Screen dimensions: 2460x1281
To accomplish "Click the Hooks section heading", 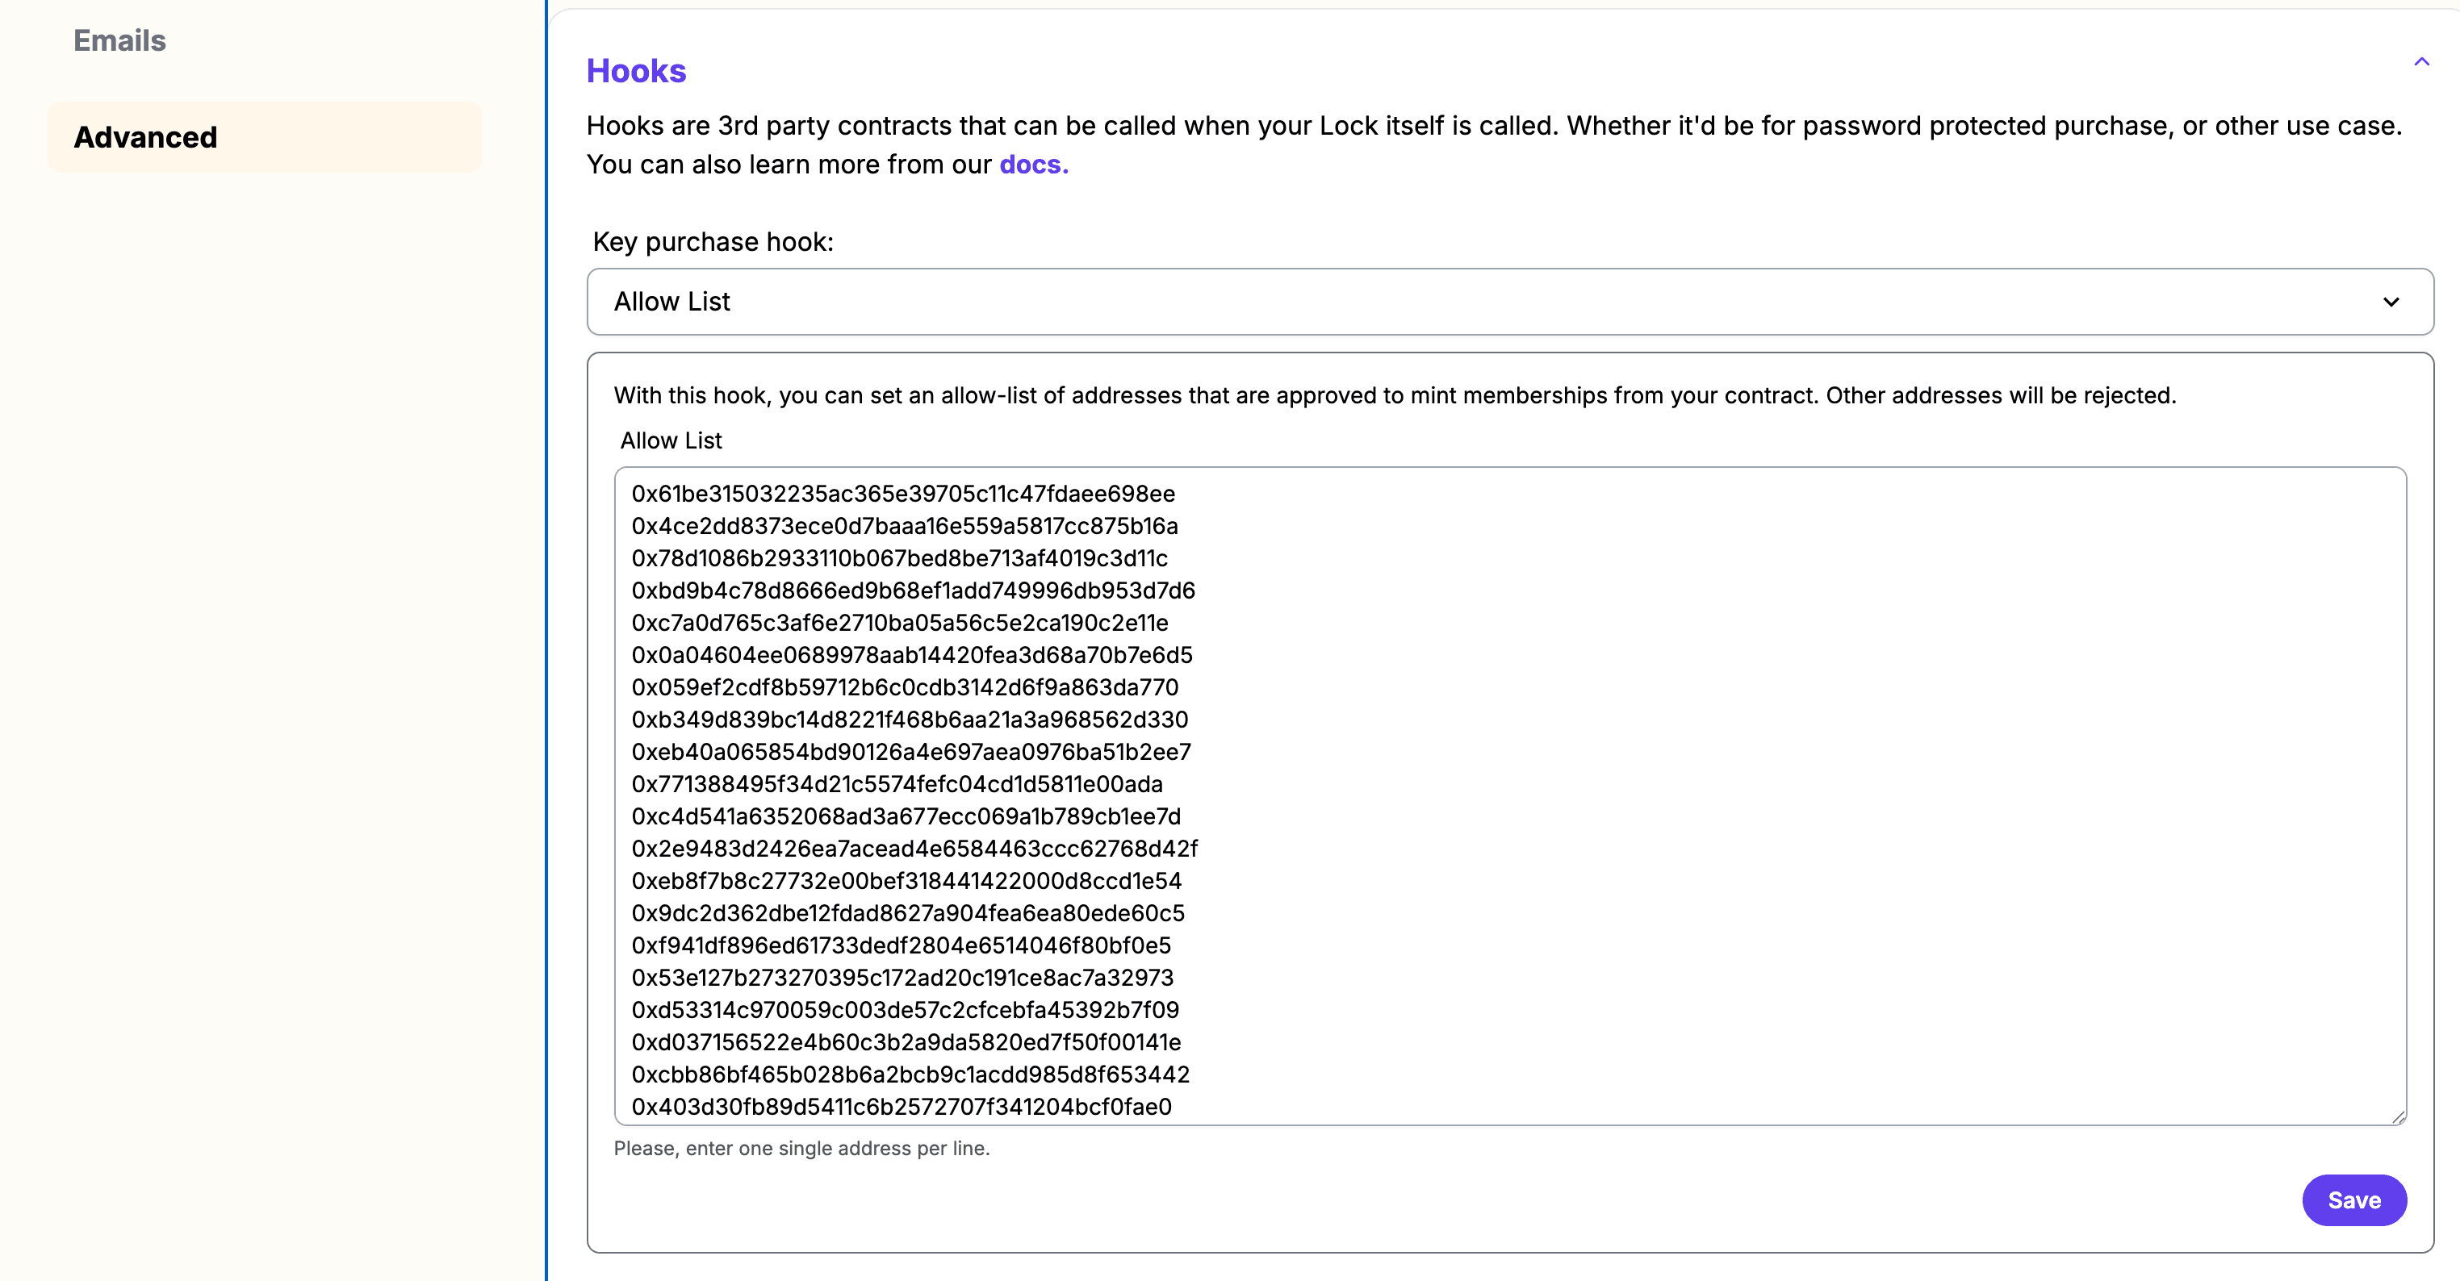I will click(636, 71).
